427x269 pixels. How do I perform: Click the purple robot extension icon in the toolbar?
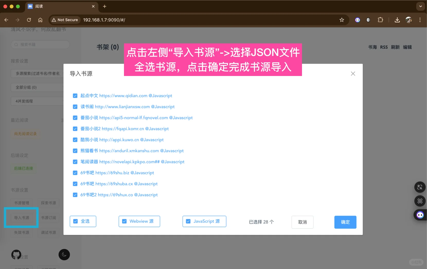point(358,20)
